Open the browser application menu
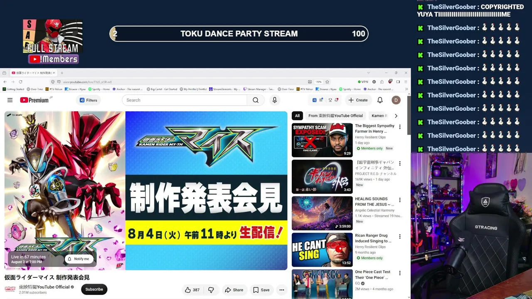 [406, 82]
